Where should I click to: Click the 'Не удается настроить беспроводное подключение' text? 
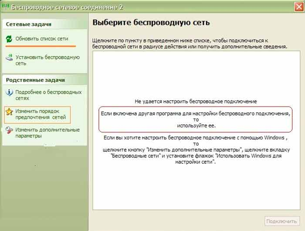pos(196,102)
